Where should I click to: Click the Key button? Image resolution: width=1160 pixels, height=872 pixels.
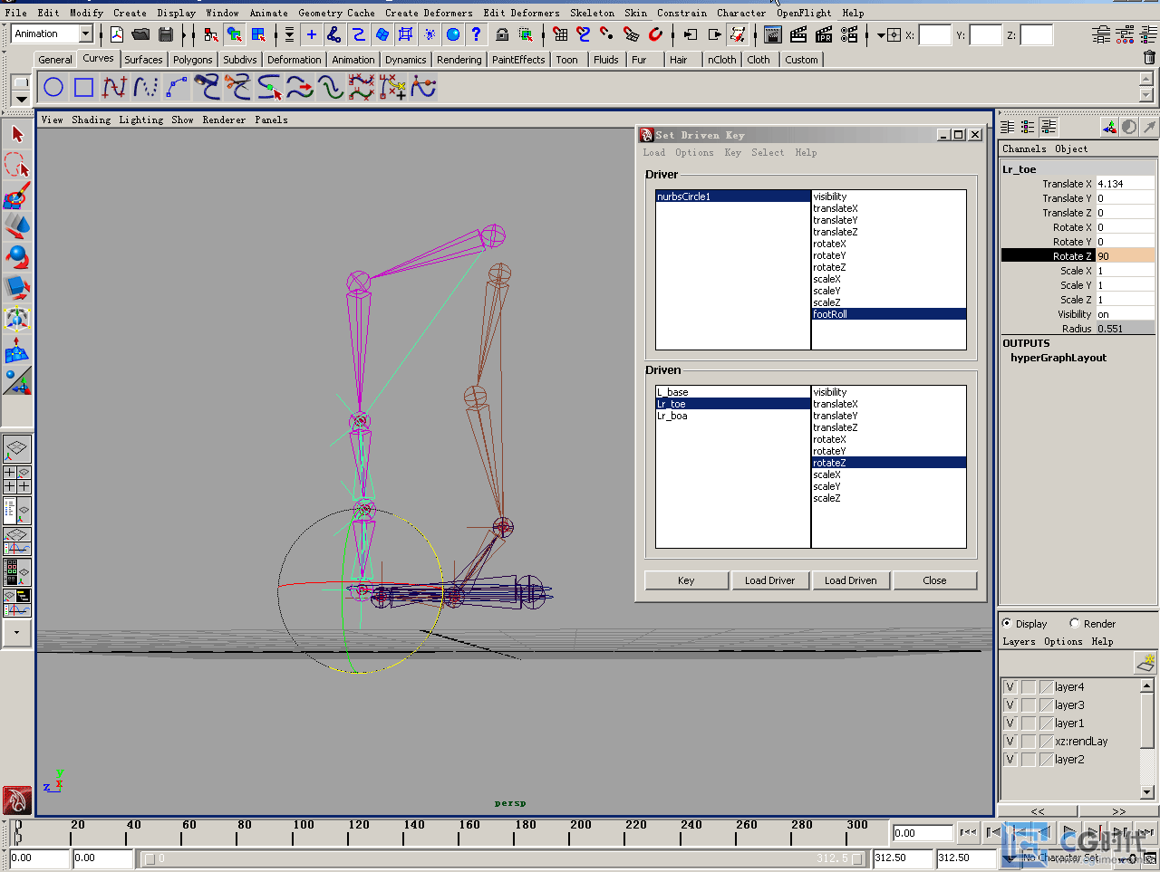coord(686,580)
